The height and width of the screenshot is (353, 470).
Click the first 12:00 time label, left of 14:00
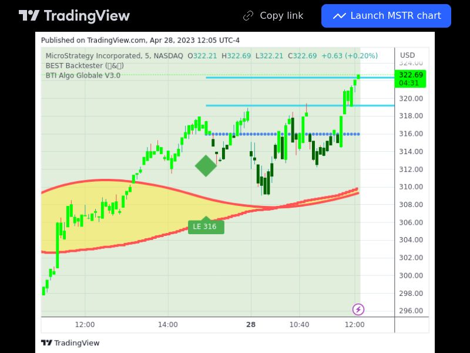tap(85, 325)
